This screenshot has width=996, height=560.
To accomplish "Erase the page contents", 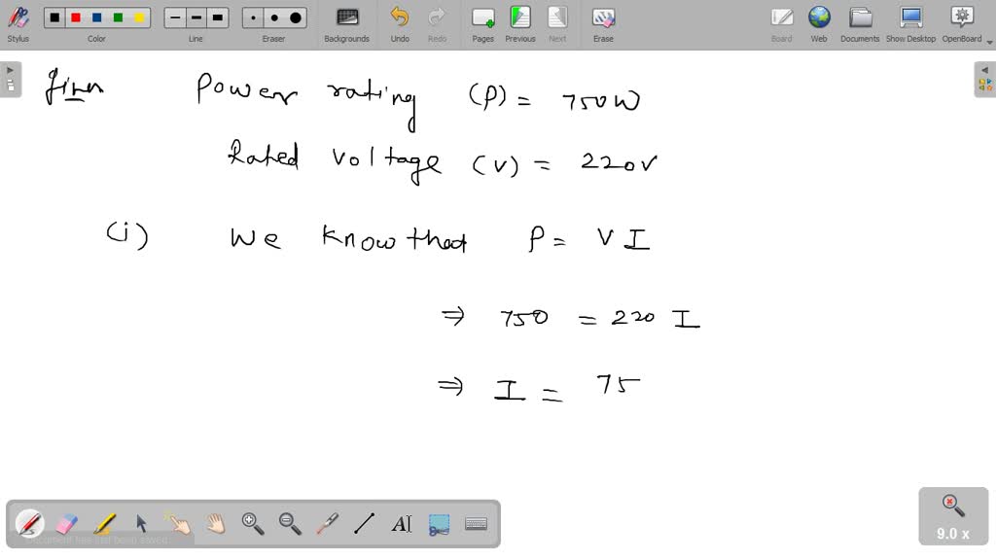I will [x=603, y=21].
